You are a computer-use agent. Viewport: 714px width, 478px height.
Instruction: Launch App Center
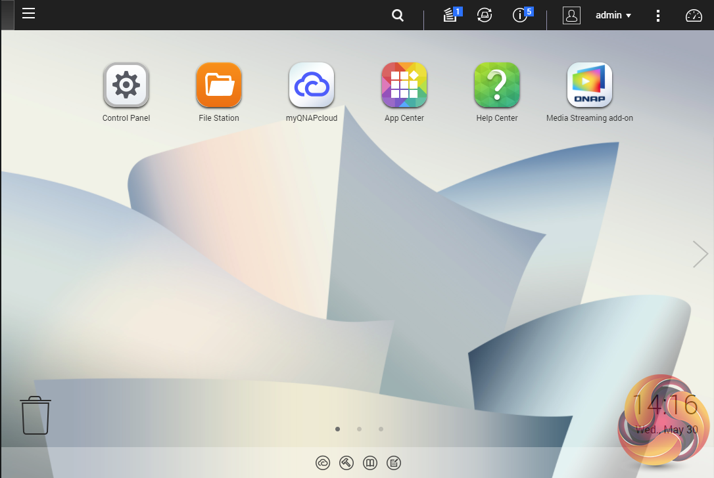pos(404,85)
